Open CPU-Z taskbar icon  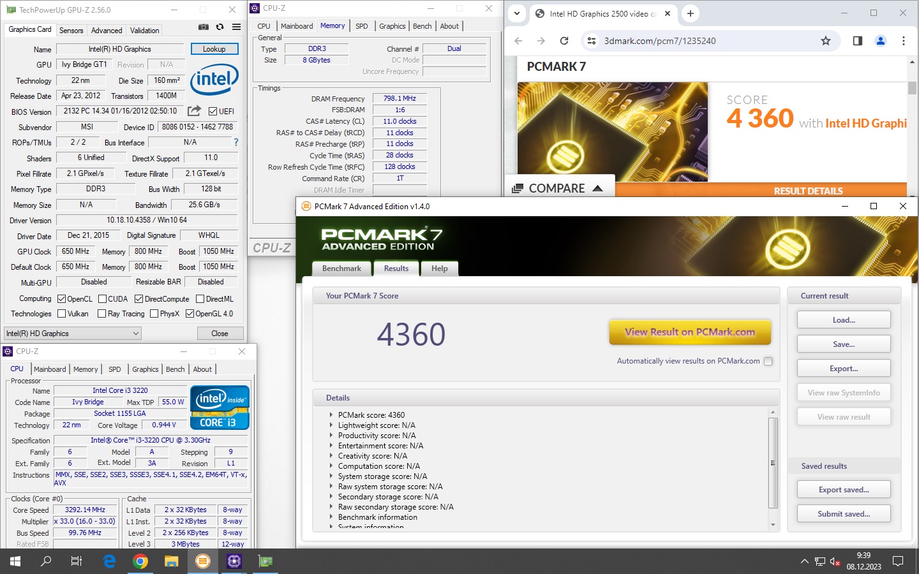234,561
